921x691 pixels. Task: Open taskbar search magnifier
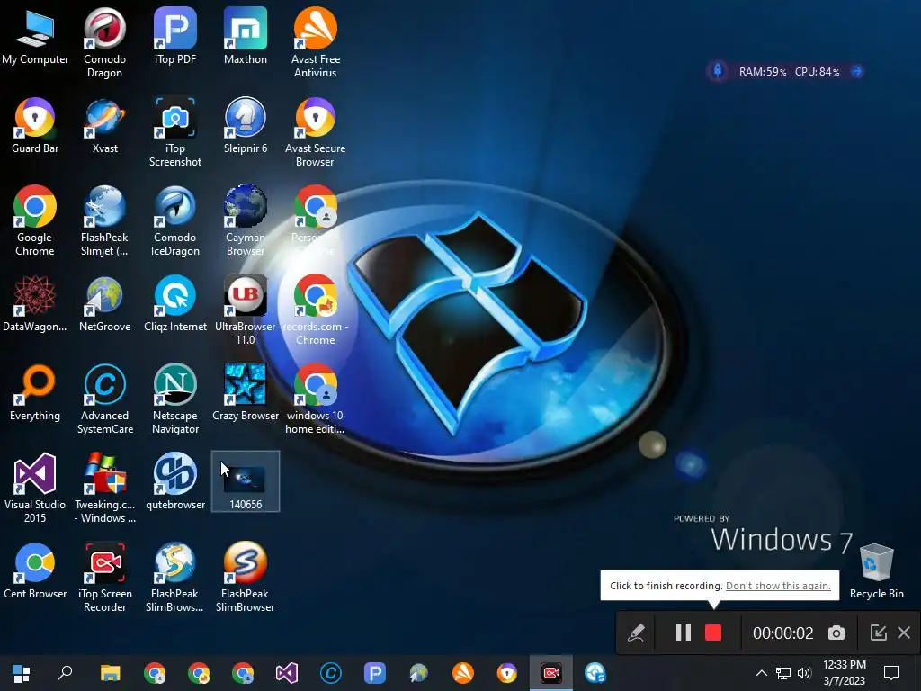pyautogui.click(x=65, y=673)
